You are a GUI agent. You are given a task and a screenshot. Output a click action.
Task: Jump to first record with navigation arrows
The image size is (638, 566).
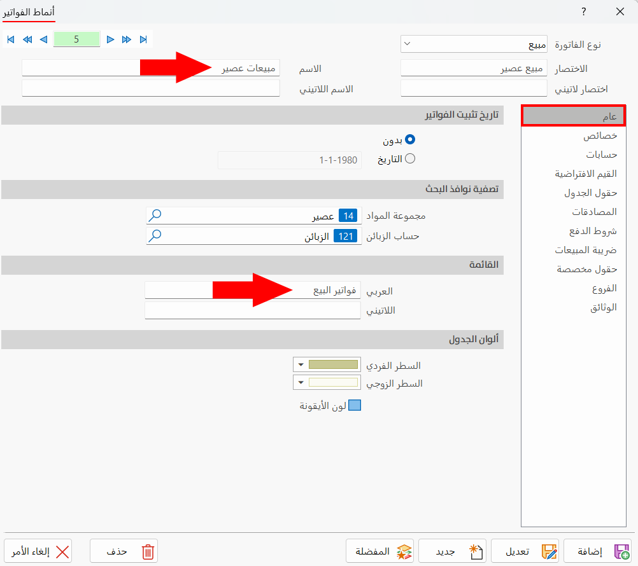click(10, 39)
